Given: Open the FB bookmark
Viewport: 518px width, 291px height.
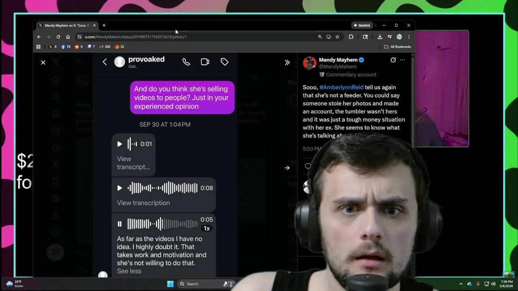Looking at the screenshot, I should click(x=66, y=47).
